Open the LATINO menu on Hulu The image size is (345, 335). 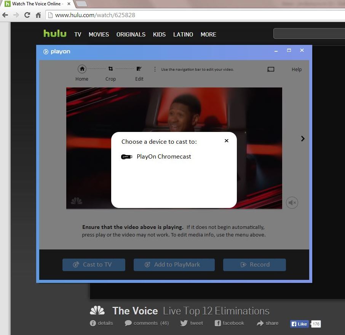pyautogui.click(x=183, y=35)
